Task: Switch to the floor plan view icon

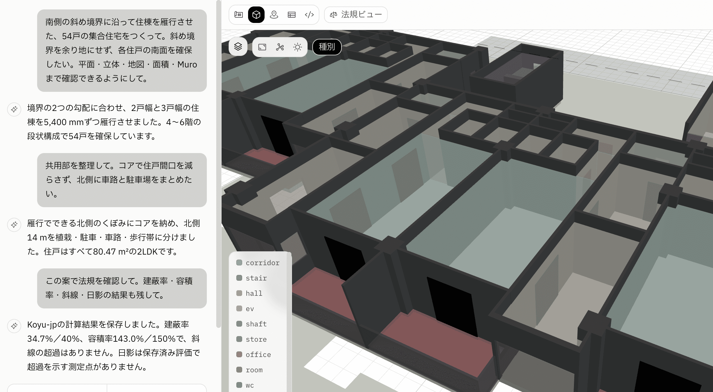Action: pos(239,15)
